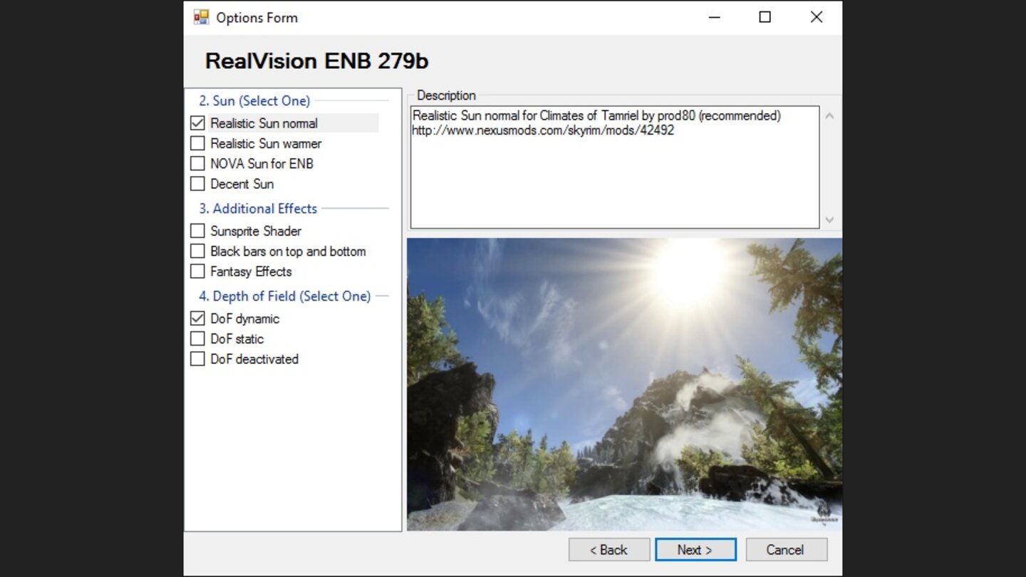The width and height of the screenshot is (1026, 577).
Task: Click the nexusmods URL text in description
Action: (543, 130)
